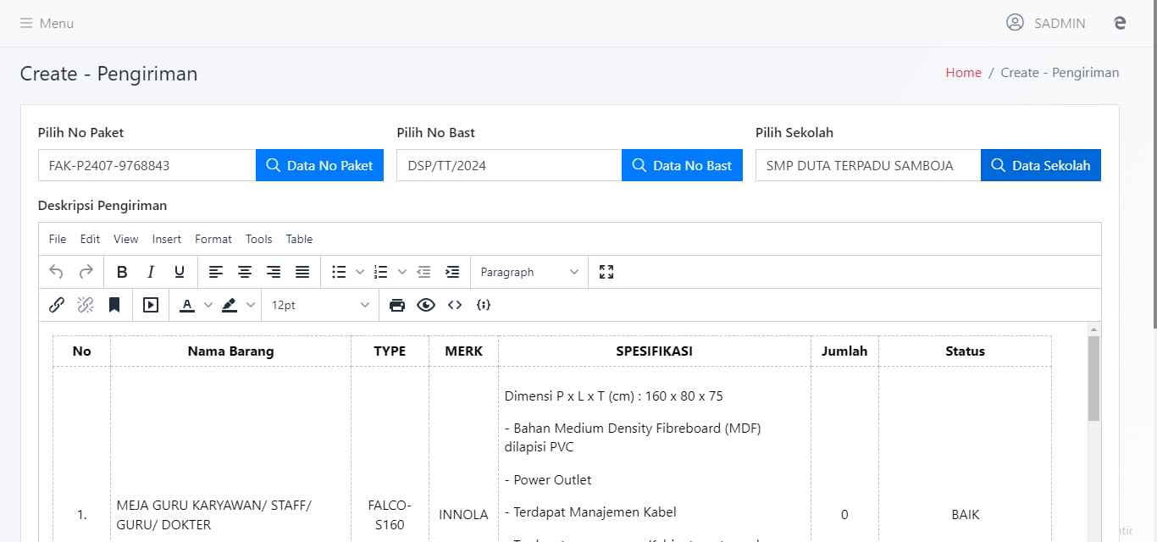Click the Remove Link icon
The height and width of the screenshot is (542, 1157).
pos(85,304)
